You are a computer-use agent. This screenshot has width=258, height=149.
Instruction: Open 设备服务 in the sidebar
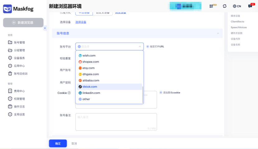(16, 58)
